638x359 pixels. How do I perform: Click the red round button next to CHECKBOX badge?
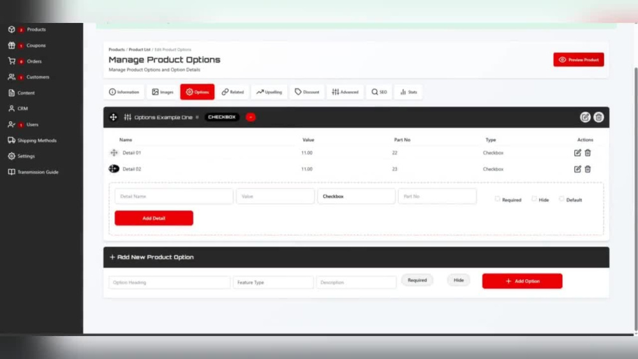(x=251, y=117)
